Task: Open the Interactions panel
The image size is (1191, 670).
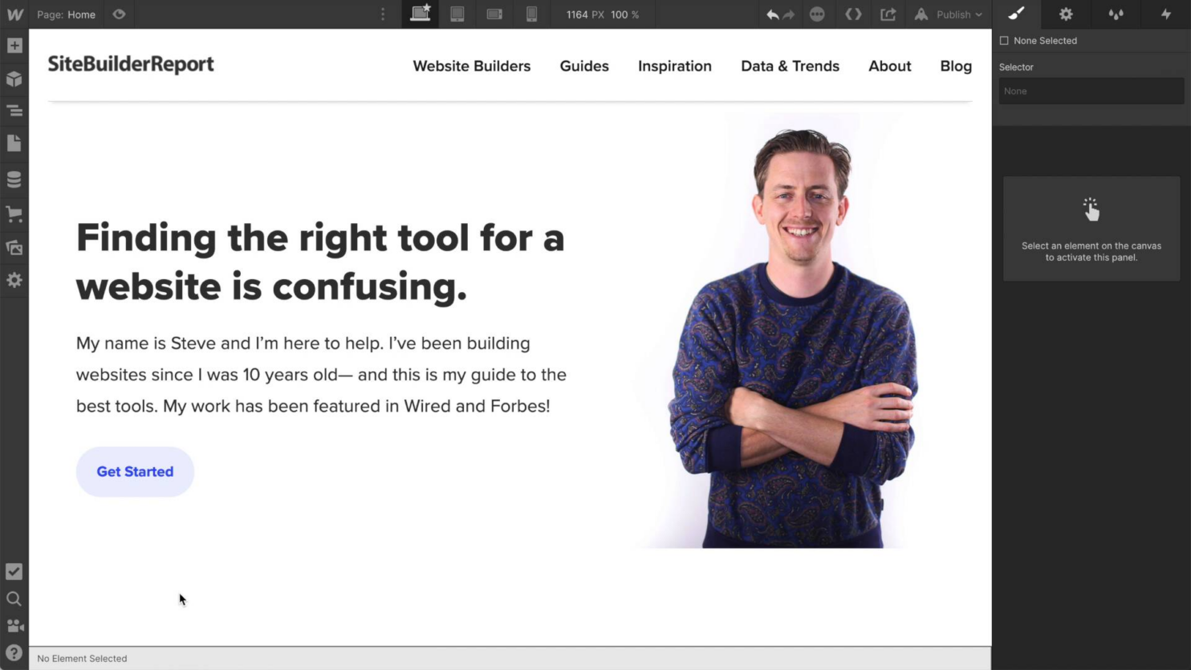Action: click(1165, 14)
